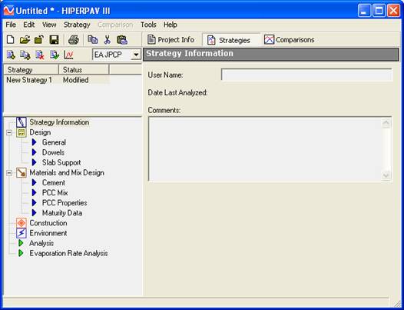
Task: Collapse the Design tree node
Action: (x=9, y=132)
